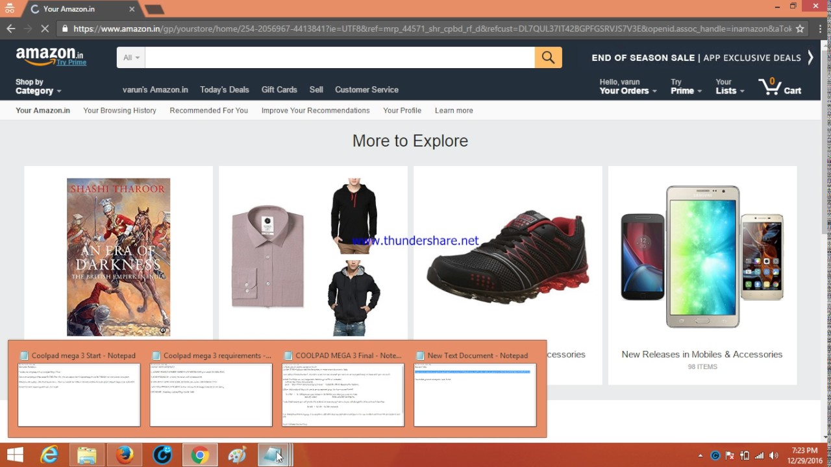The image size is (831, 467).
Task: Expand the Try Prime dropdown
Action: (686, 86)
